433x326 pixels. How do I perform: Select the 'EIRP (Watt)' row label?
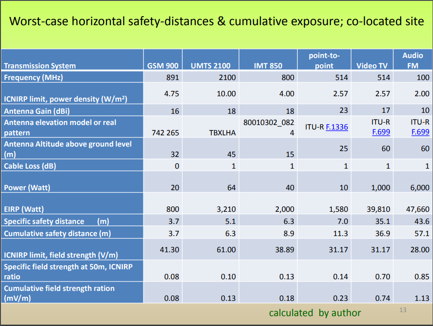pos(25,209)
